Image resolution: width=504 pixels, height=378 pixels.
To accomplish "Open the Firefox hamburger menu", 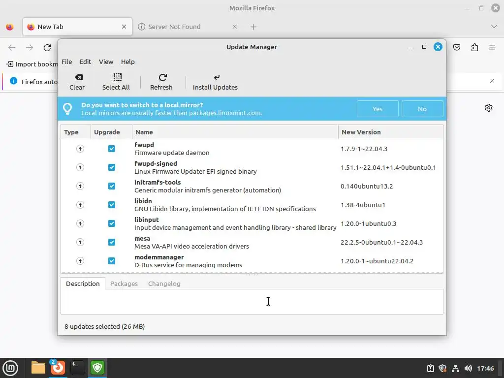I will [x=492, y=47].
